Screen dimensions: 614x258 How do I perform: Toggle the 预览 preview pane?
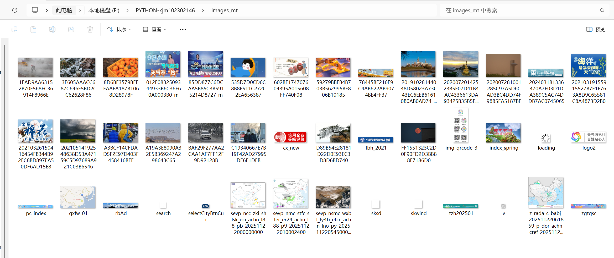coord(596,29)
